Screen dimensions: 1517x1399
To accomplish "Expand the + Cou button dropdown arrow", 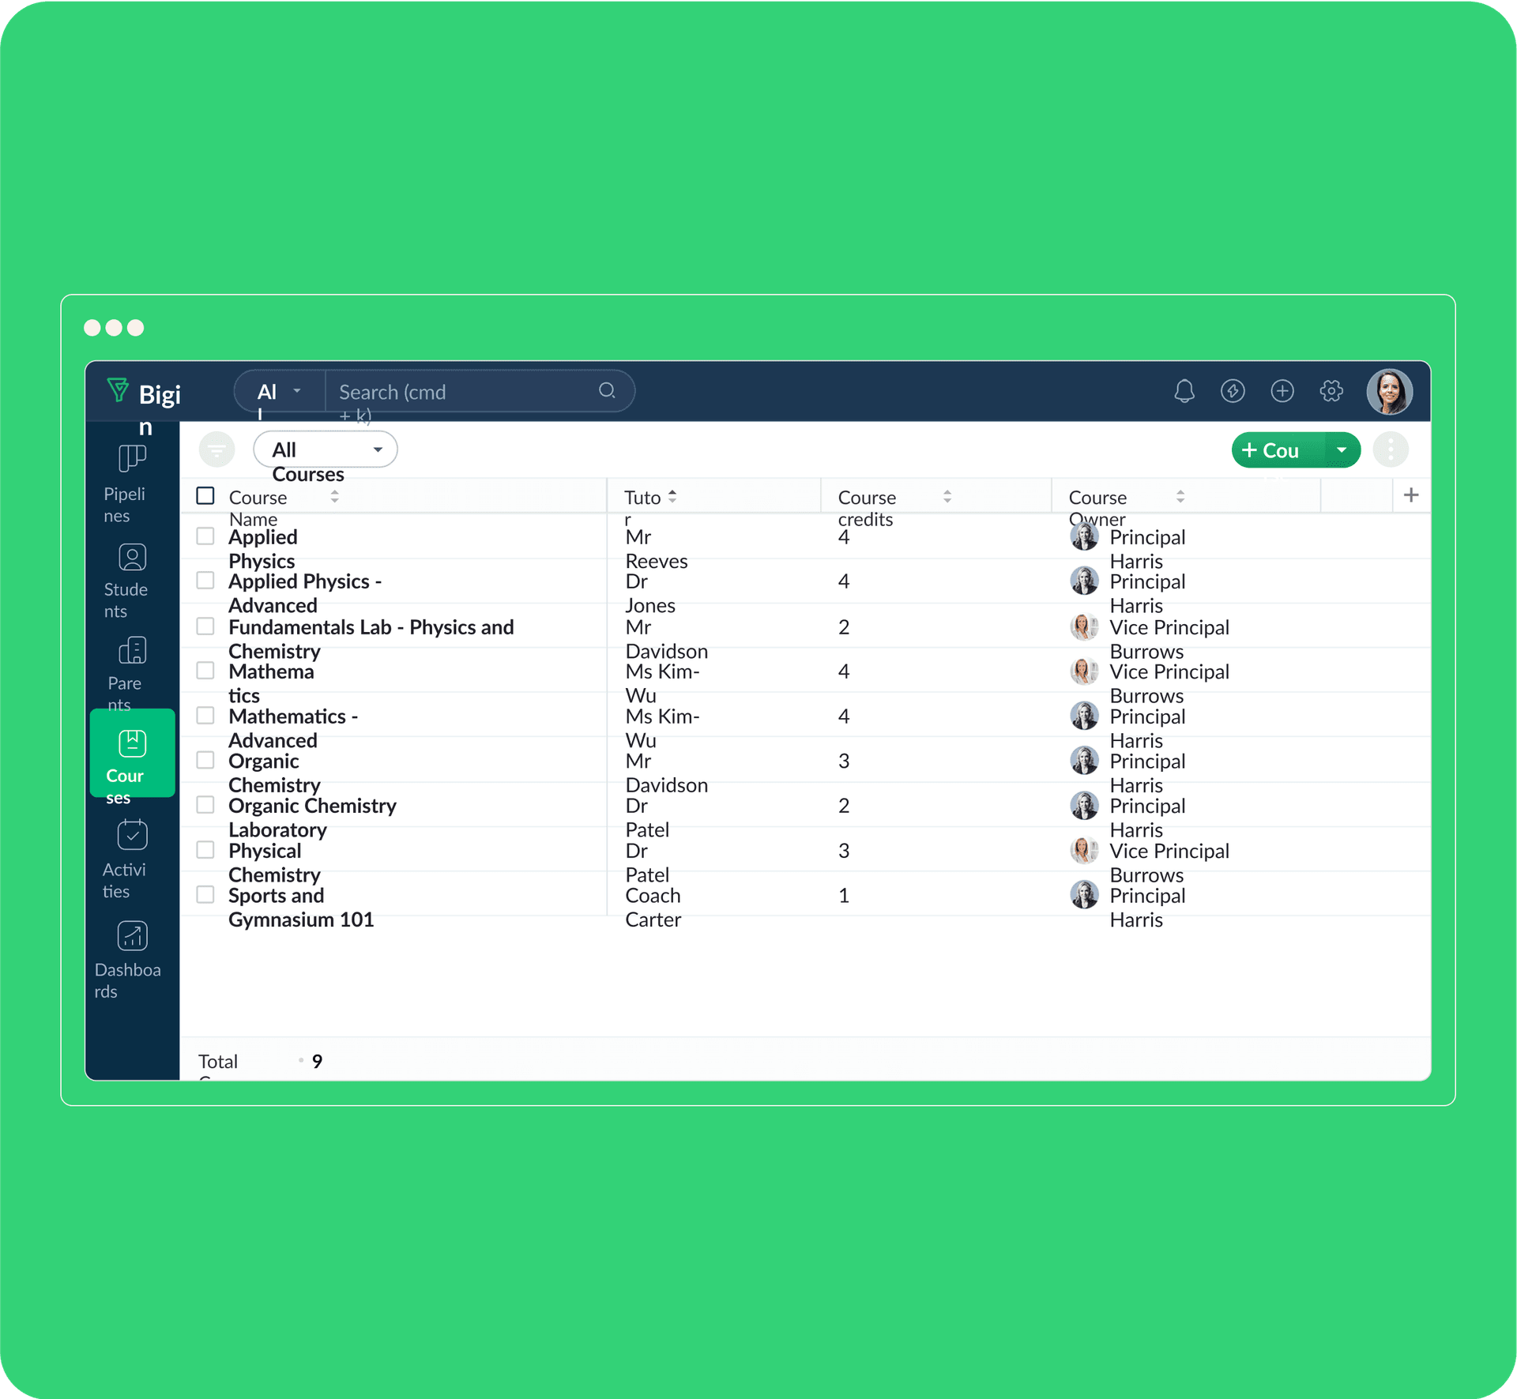I will coord(1338,449).
